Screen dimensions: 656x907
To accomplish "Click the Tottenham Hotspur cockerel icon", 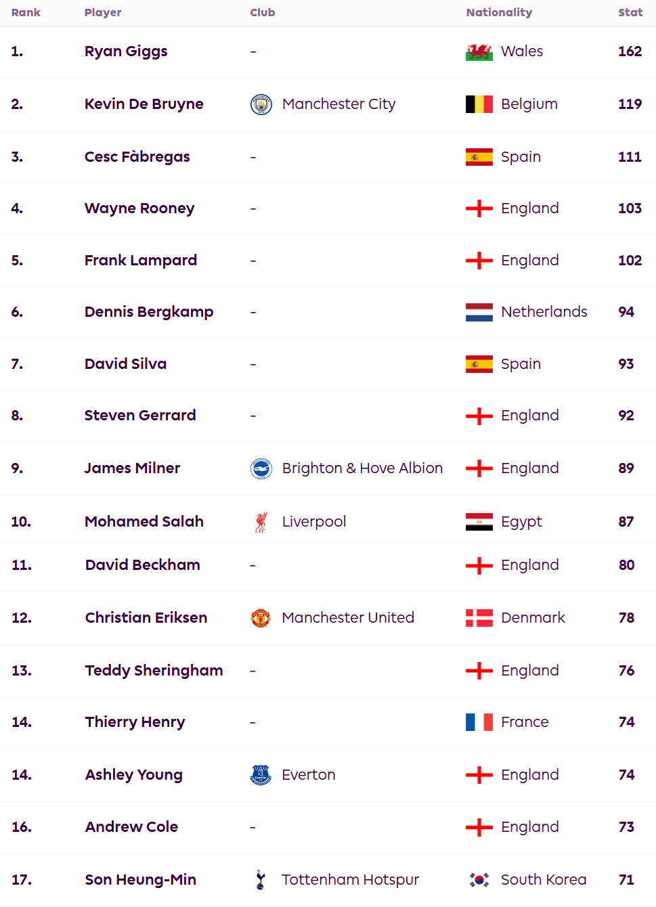I will coord(261,880).
